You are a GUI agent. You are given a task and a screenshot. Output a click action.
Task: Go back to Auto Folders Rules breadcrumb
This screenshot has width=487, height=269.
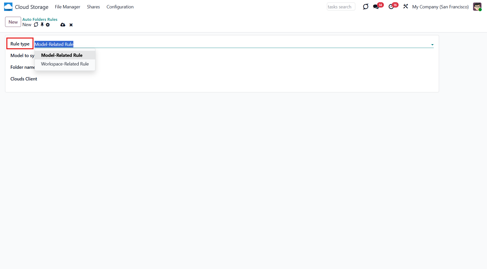(40, 19)
